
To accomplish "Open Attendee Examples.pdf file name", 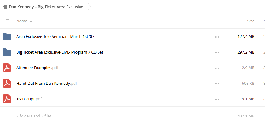I will tap(37, 68).
